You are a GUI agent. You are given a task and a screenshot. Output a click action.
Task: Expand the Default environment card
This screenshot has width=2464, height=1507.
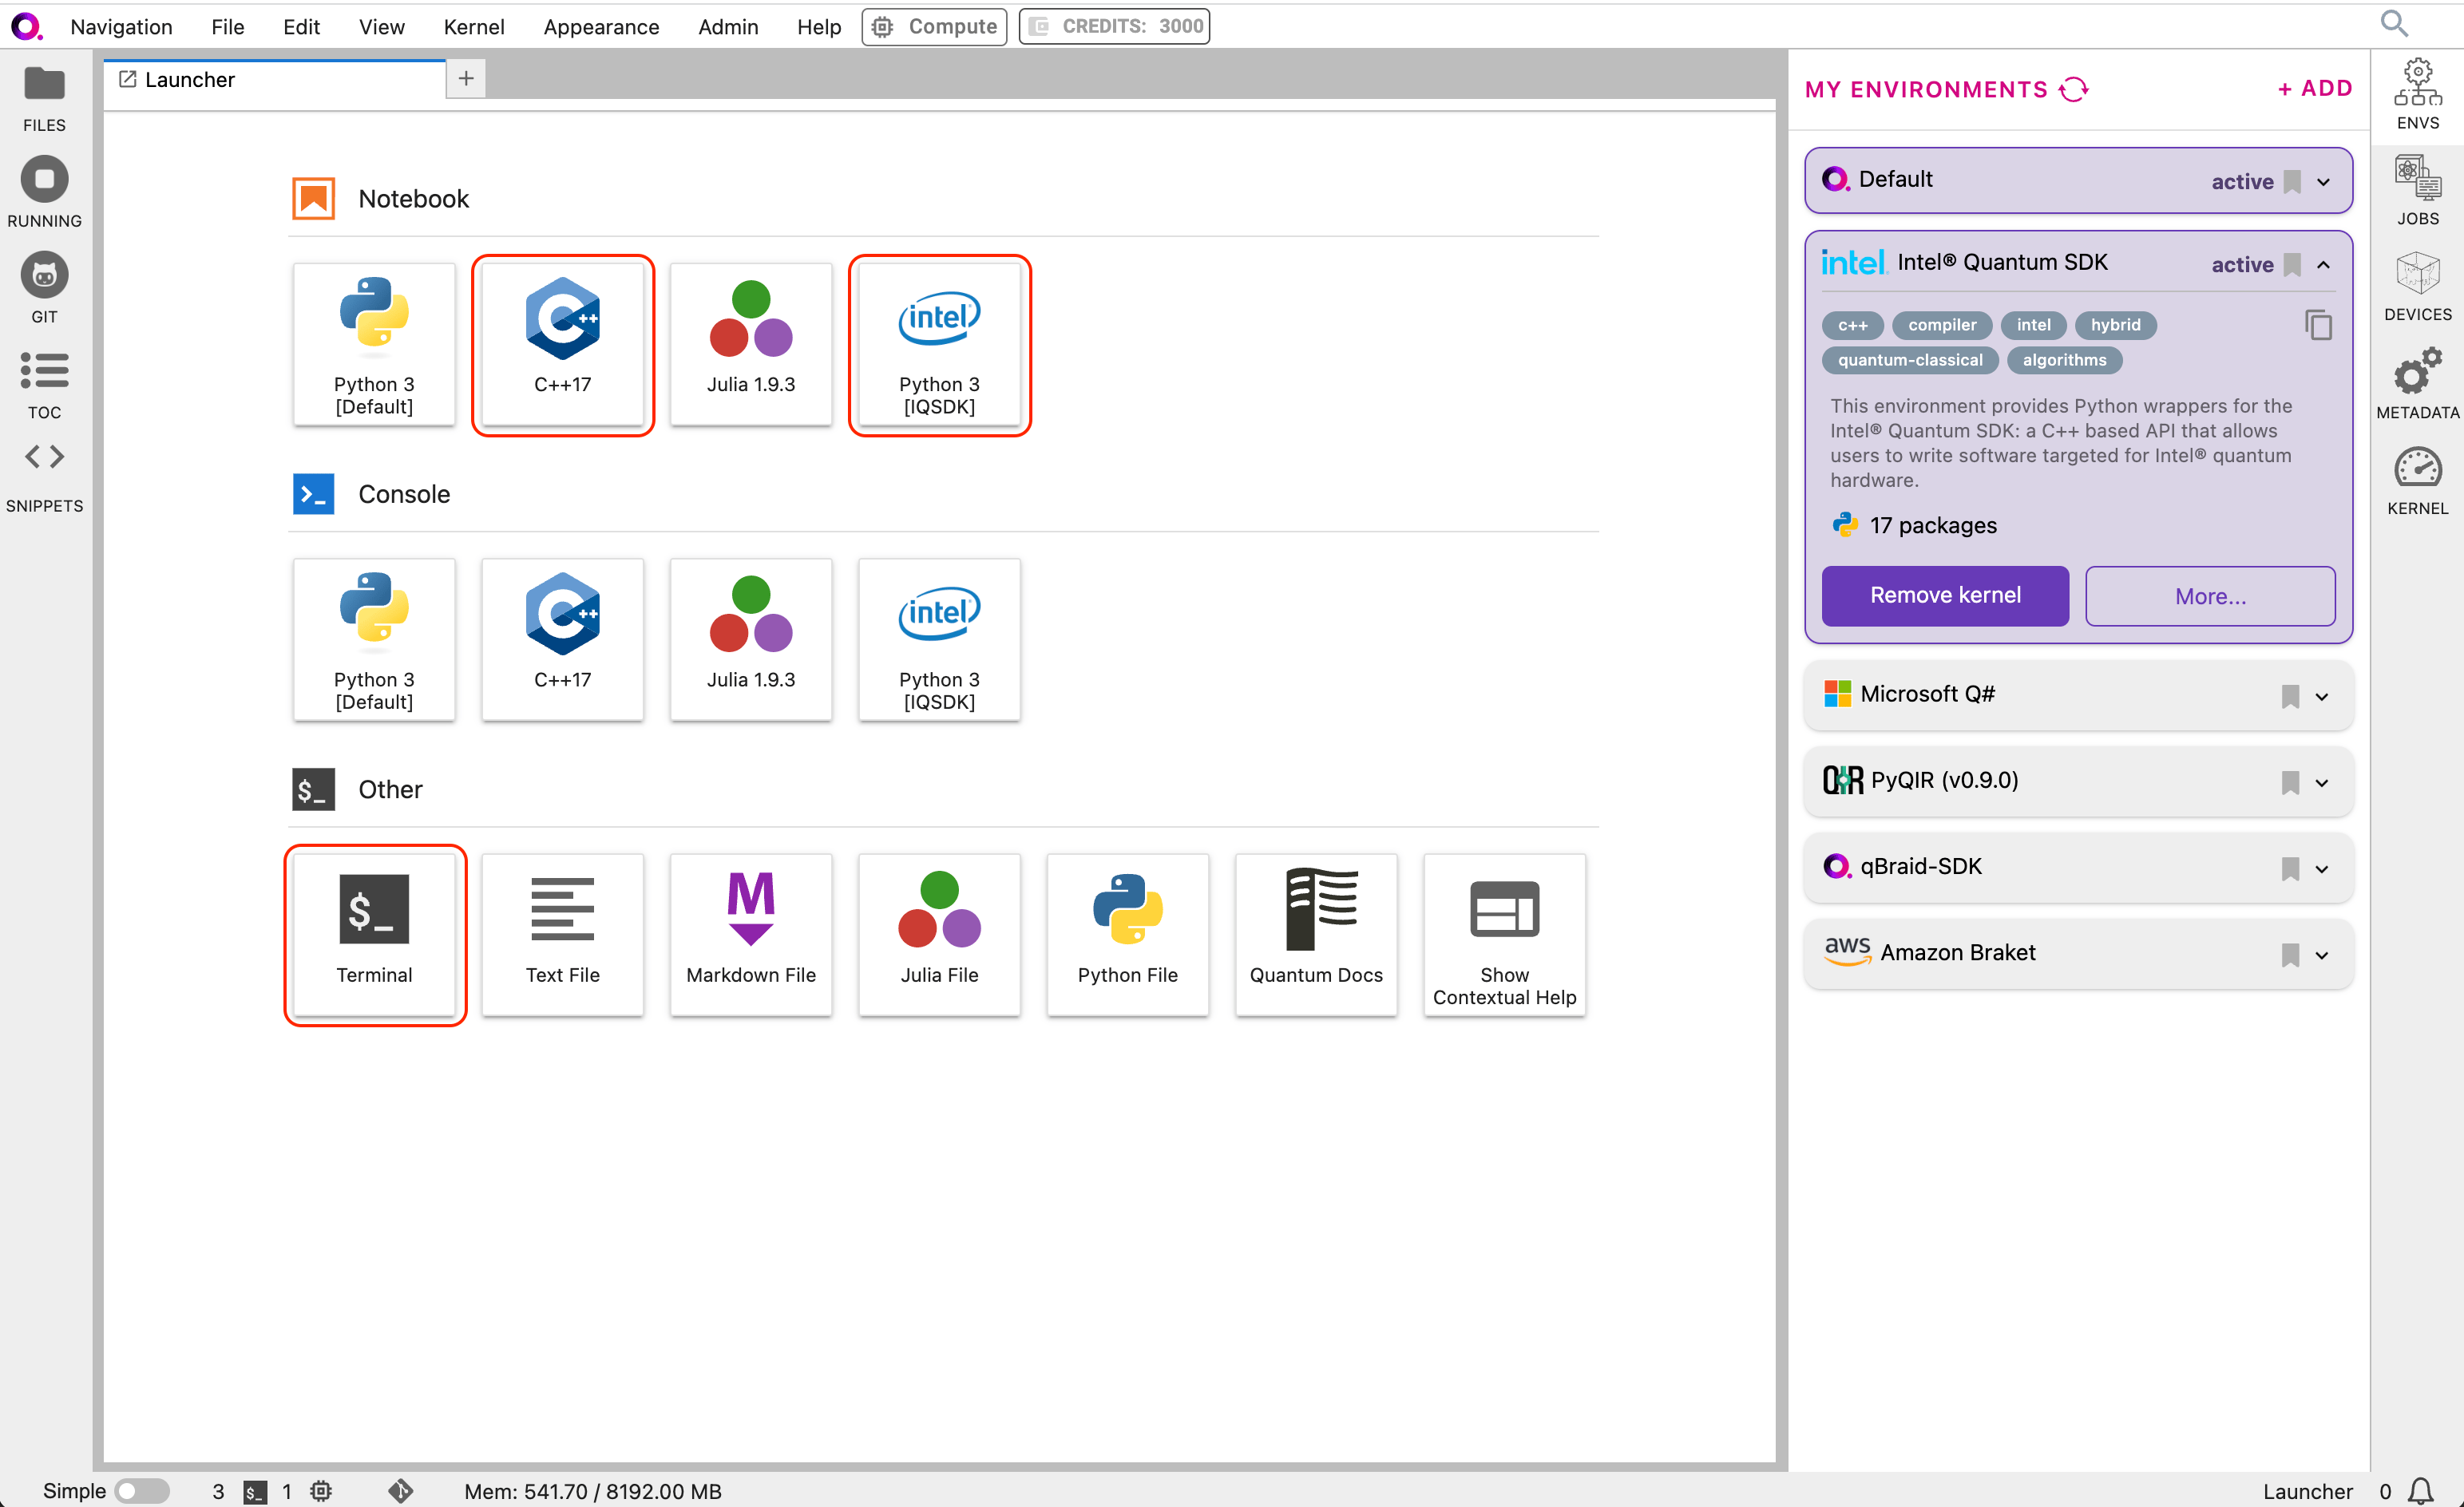point(2323,182)
